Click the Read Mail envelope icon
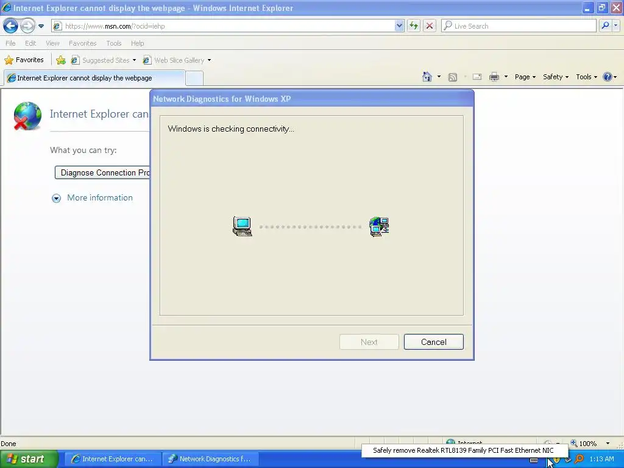Image resolution: width=624 pixels, height=468 pixels. (x=477, y=77)
